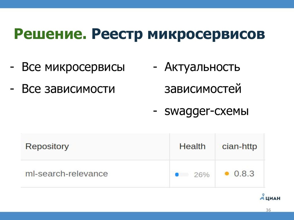This screenshot has height=220, width=294.
Task: Click the orange status dot next to 0.8.3
Action: pyautogui.click(x=227, y=174)
